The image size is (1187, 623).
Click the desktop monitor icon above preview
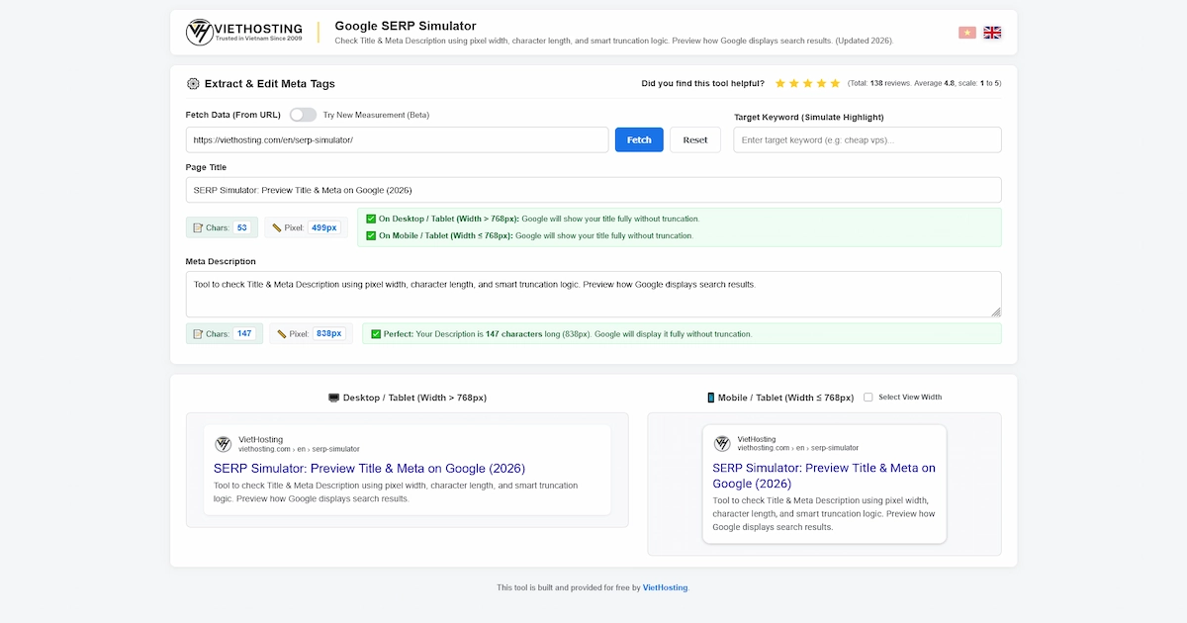click(333, 398)
